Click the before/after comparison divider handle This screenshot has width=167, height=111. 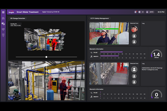pos(46,81)
